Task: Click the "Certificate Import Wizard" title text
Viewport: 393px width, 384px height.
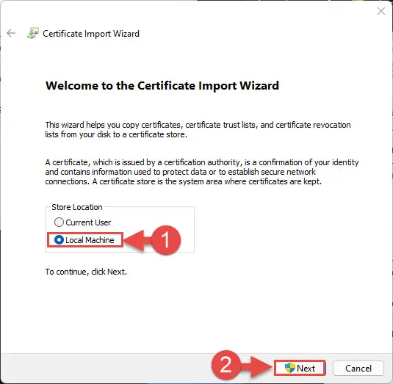Action: [91, 34]
